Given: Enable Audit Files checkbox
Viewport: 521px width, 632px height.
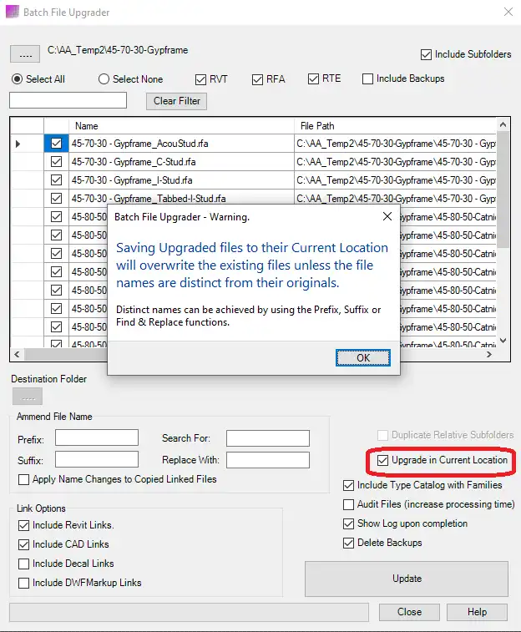Looking at the screenshot, I should (350, 504).
